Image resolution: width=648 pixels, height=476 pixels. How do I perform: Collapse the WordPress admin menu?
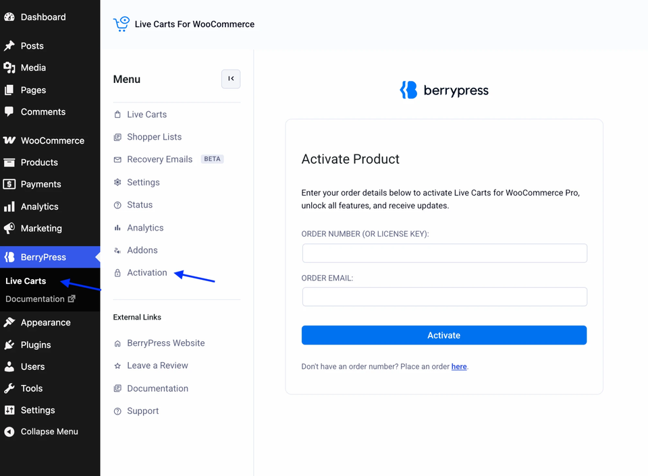pyautogui.click(x=41, y=432)
